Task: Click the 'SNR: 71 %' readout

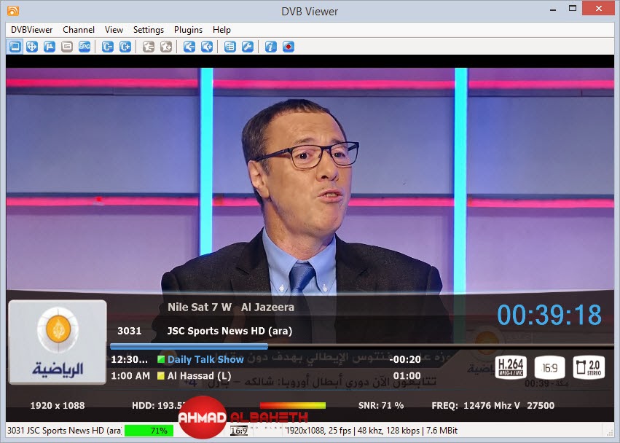Action: (381, 405)
